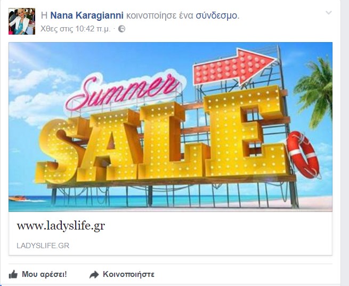This screenshot has width=349, height=286.
Task: Click the Μου αρέσει! button text
Action: click(44, 274)
